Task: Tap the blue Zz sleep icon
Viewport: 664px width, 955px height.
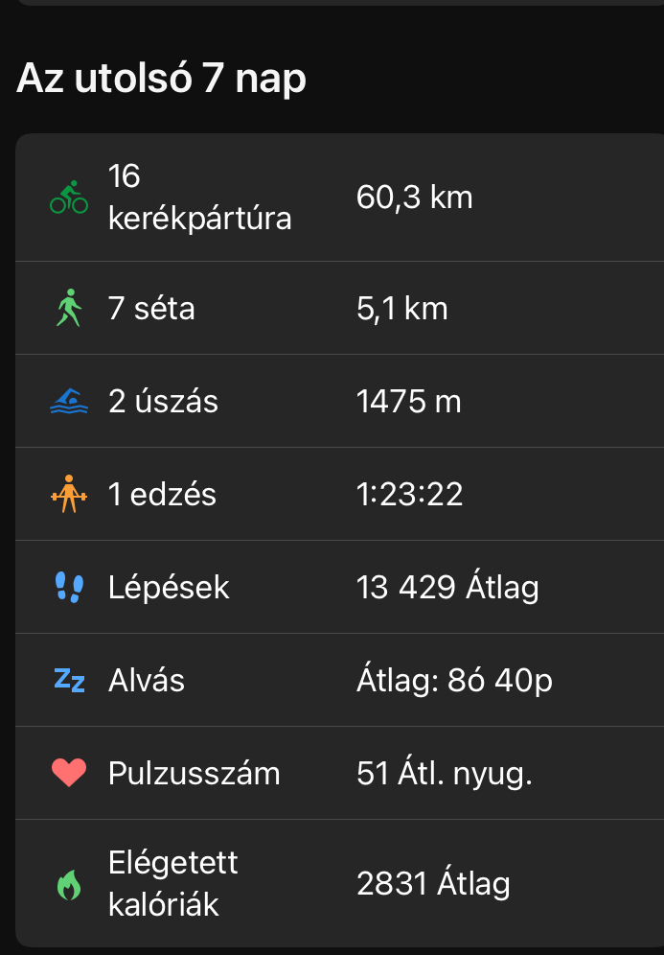Action: 69,680
